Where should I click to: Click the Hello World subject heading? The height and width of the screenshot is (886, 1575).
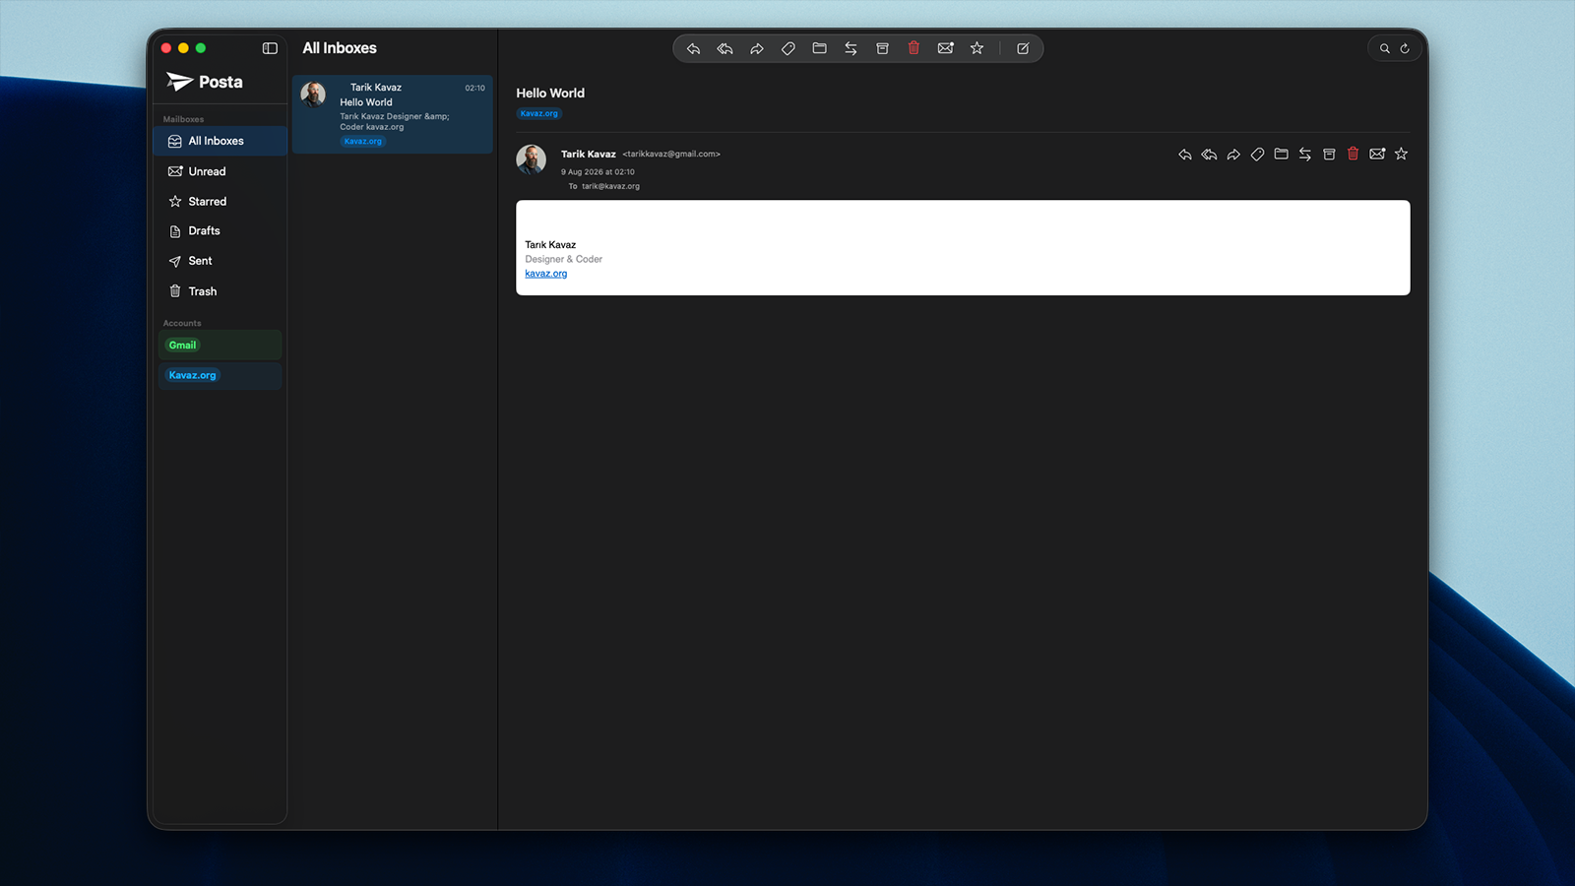(550, 94)
